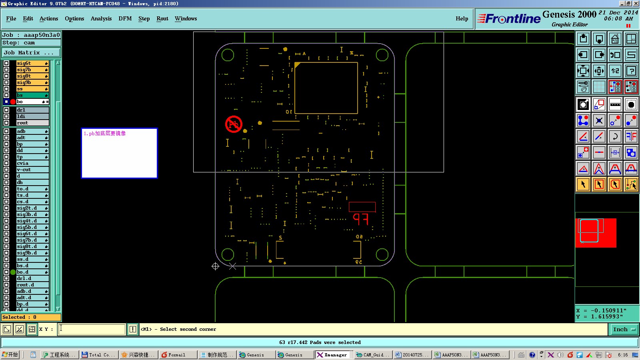Open the Rout menu
Viewport: 640px width, 360px height.
(x=162, y=18)
